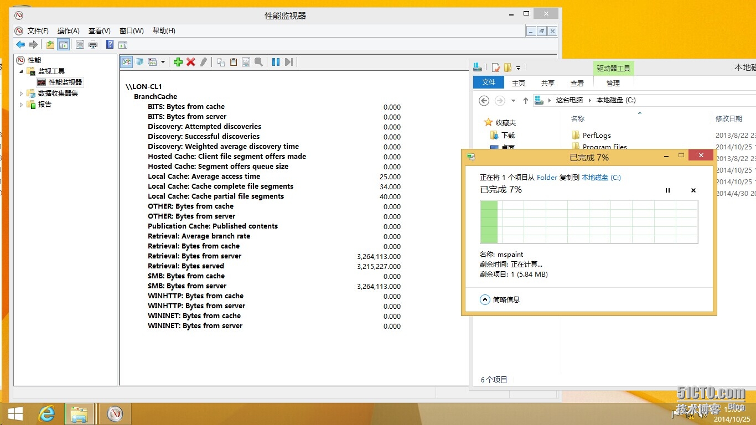
Task: Collapse the 监视工具 tree node arrow
Action: click(x=22, y=71)
